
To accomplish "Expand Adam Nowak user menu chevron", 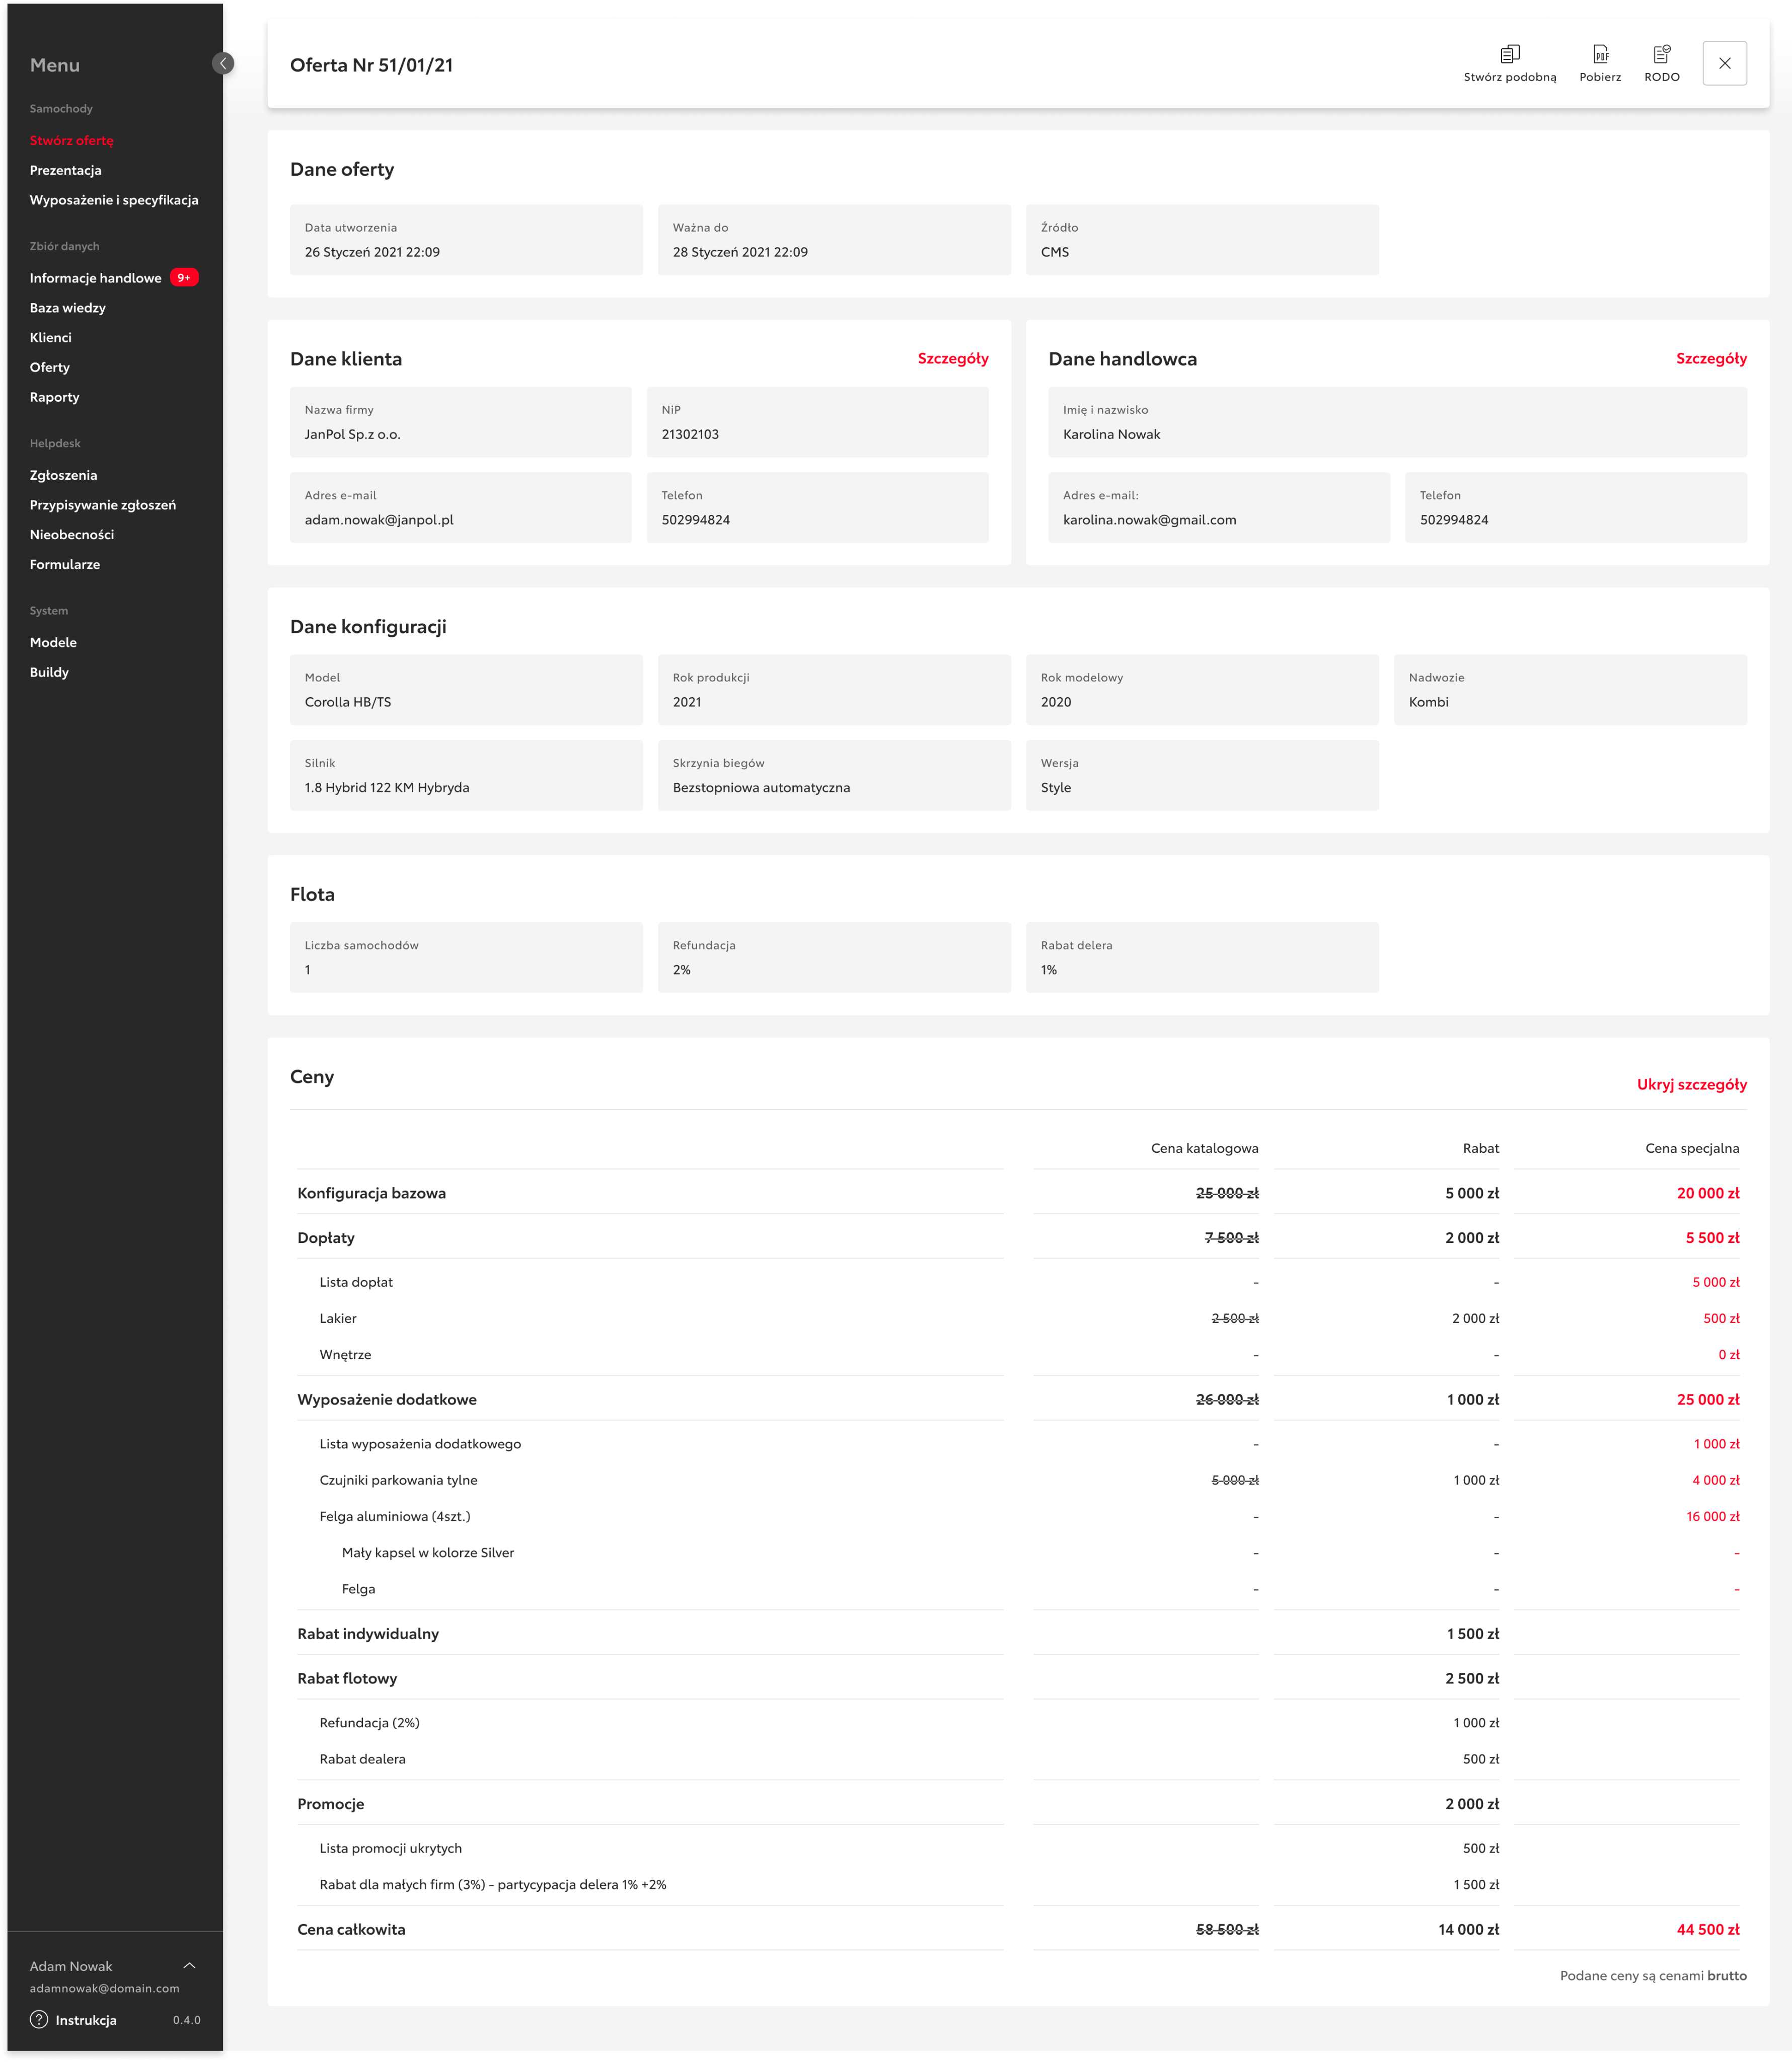I will pyautogui.click(x=189, y=1965).
